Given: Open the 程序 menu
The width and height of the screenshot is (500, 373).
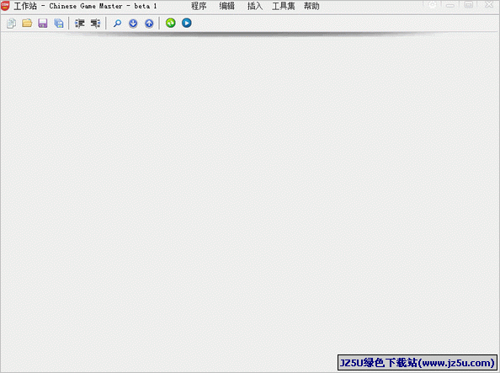Looking at the screenshot, I should pyautogui.click(x=199, y=6).
